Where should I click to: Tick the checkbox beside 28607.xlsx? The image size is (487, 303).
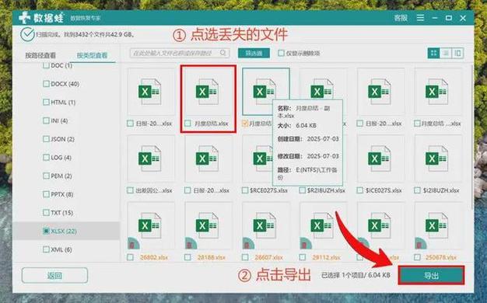coord(245,257)
